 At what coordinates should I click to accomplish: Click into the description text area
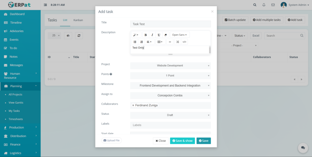coord(169,49)
